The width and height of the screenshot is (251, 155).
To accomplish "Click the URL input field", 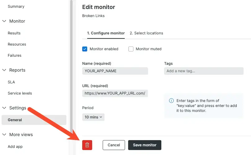I will [115, 93].
